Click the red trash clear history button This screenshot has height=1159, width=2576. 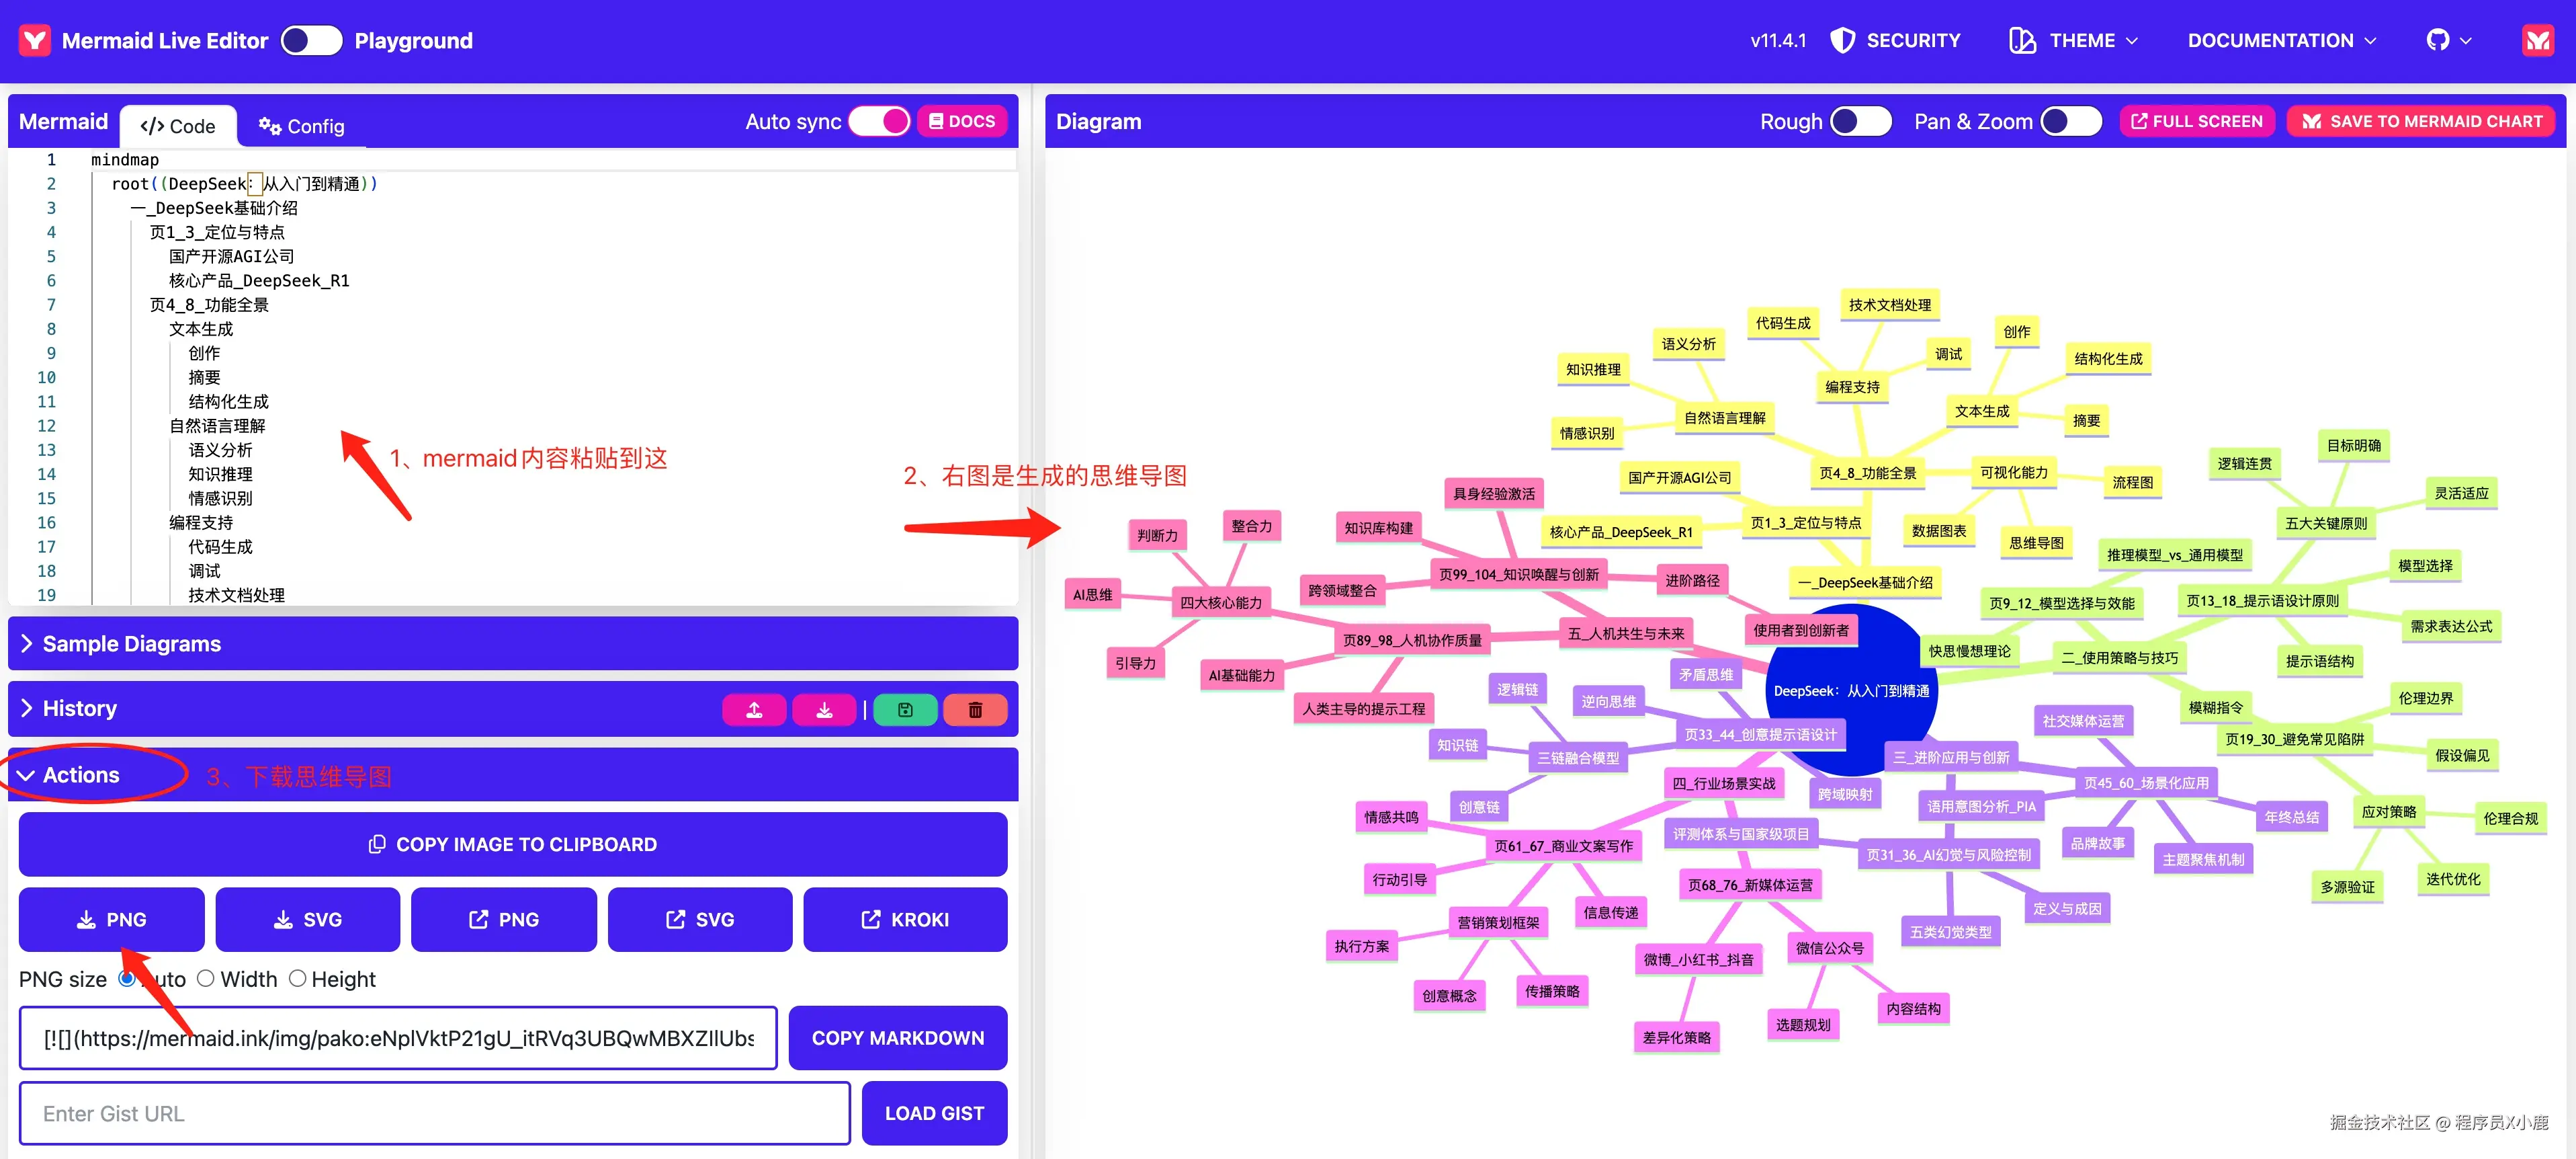point(974,710)
